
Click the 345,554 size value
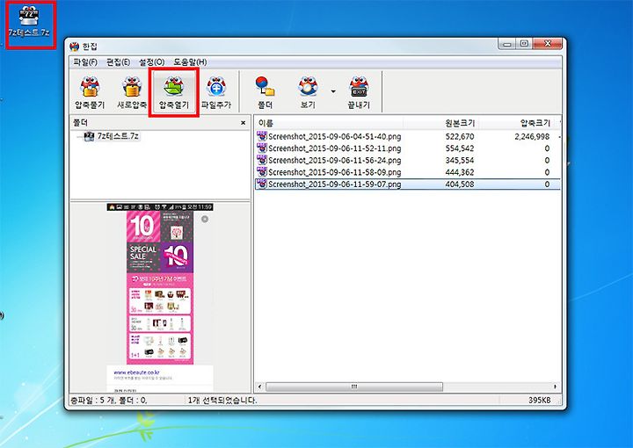pyautogui.click(x=460, y=161)
